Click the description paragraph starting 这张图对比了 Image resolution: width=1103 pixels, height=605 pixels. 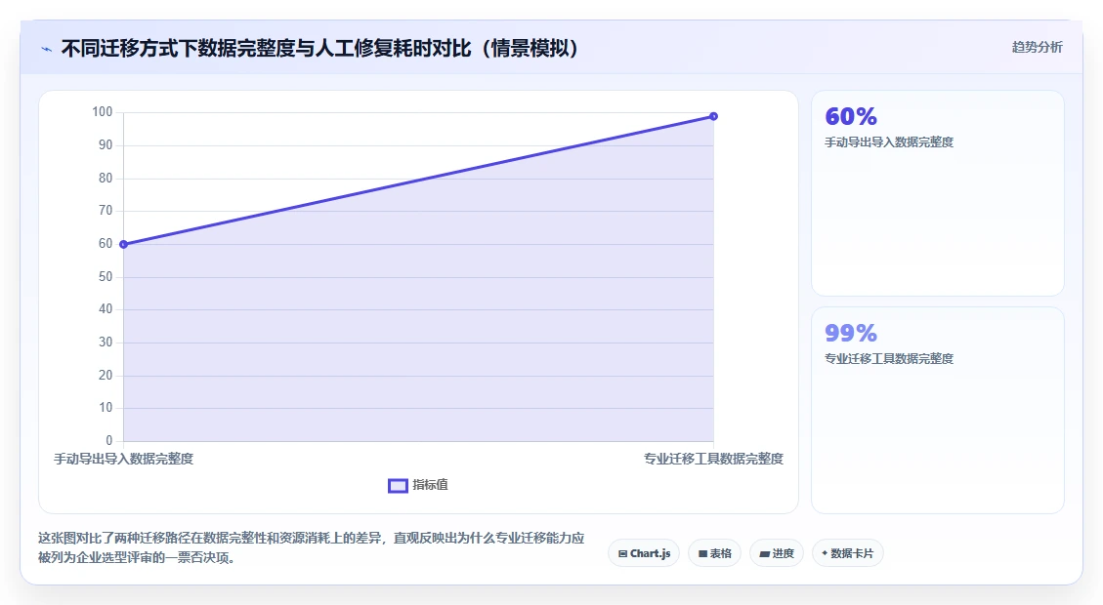(x=311, y=548)
